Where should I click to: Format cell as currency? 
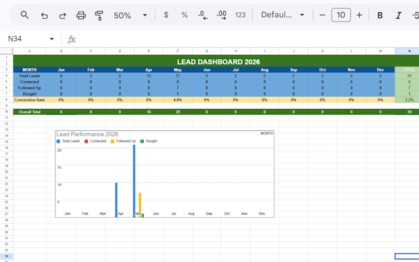point(166,15)
